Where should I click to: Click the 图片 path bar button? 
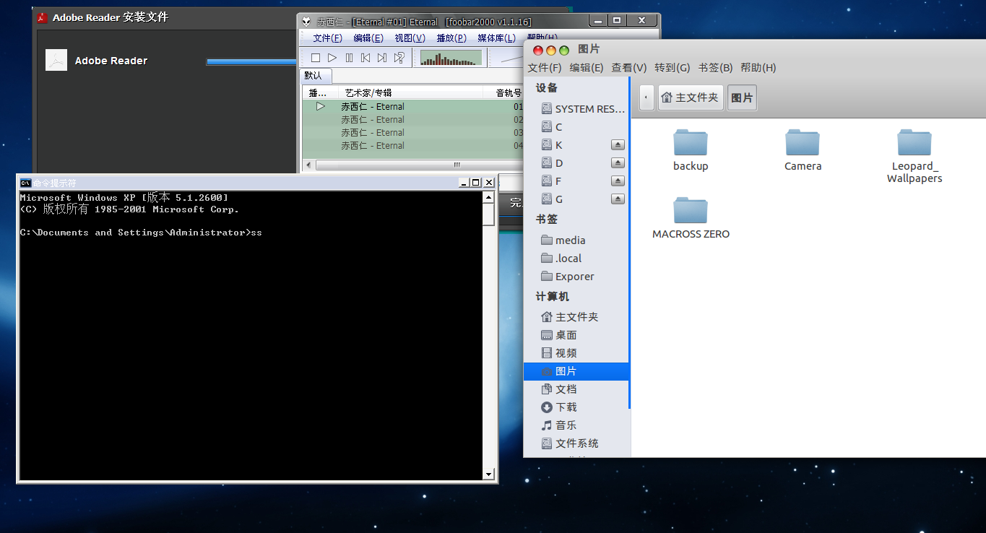coord(742,97)
